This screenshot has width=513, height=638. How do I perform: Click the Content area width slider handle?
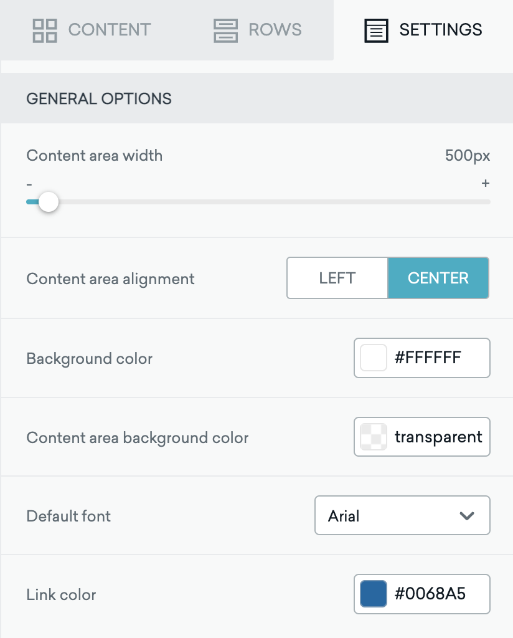click(49, 202)
